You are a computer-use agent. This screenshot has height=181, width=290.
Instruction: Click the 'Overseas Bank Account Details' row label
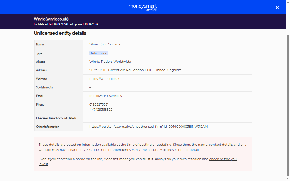coord(56,118)
